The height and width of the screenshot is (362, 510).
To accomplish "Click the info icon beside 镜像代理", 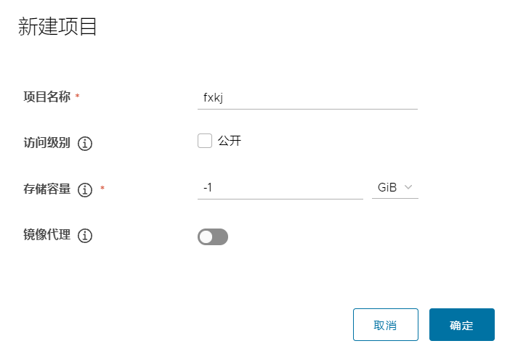I will coord(85,236).
